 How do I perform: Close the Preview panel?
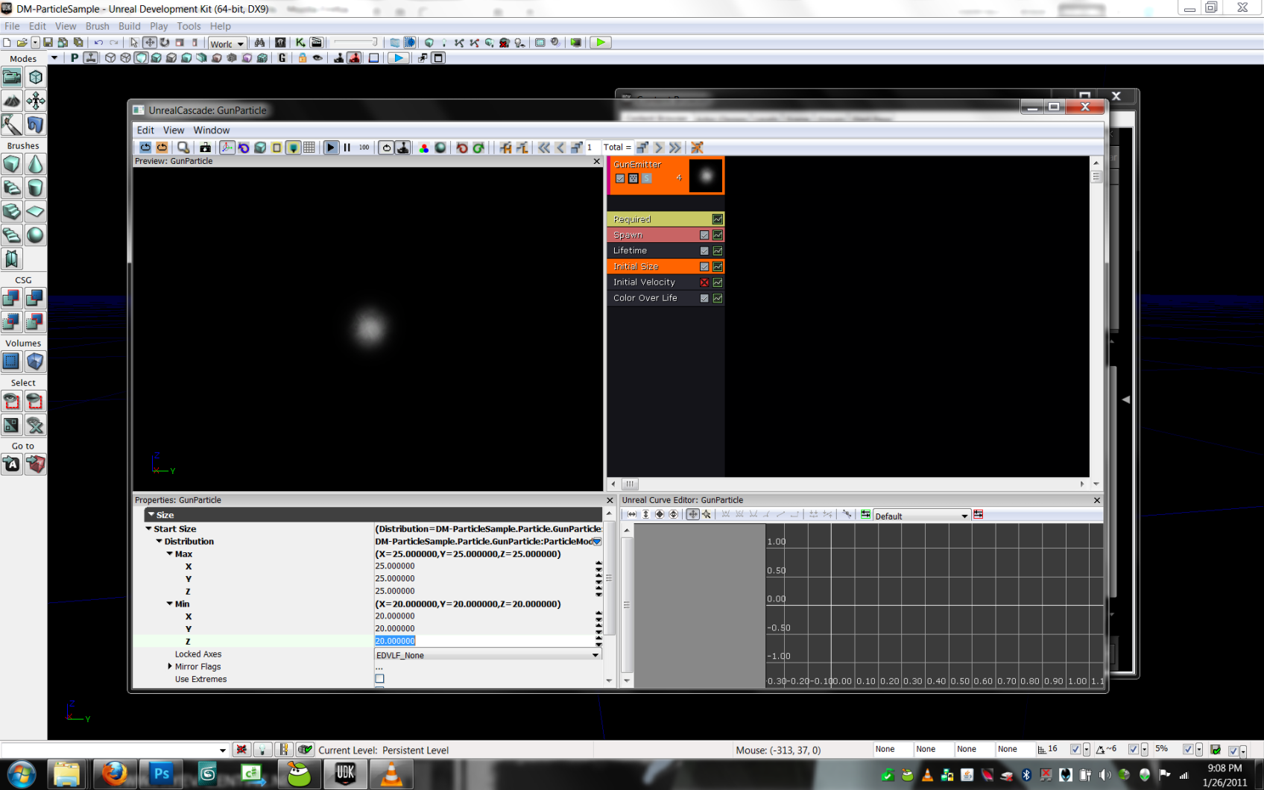click(596, 161)
